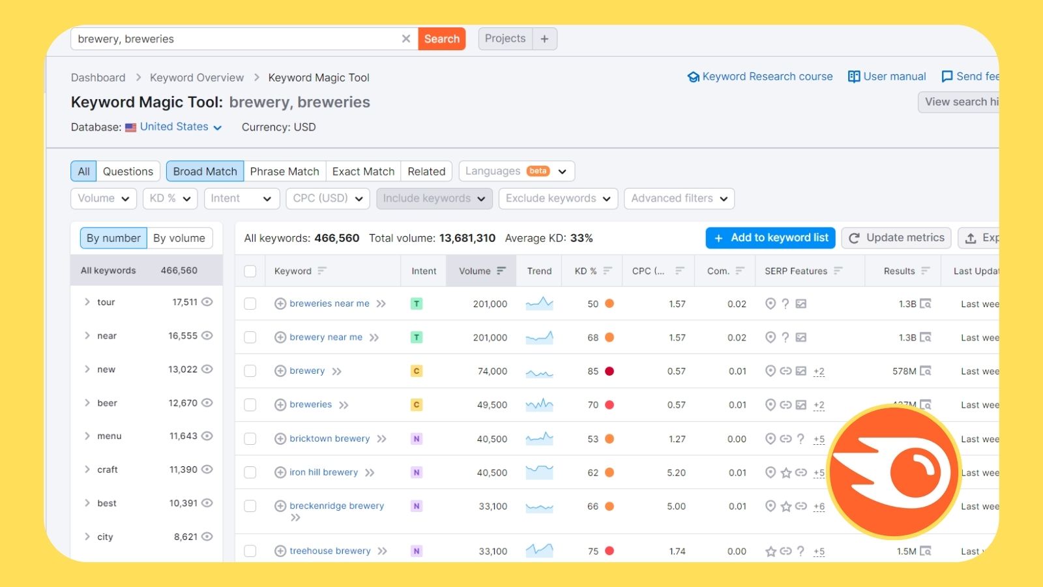The height and width of the screenshot is (587, 1043).
Task: Click the T intent badge for breweries near me
Action: (x=417, y=303)
